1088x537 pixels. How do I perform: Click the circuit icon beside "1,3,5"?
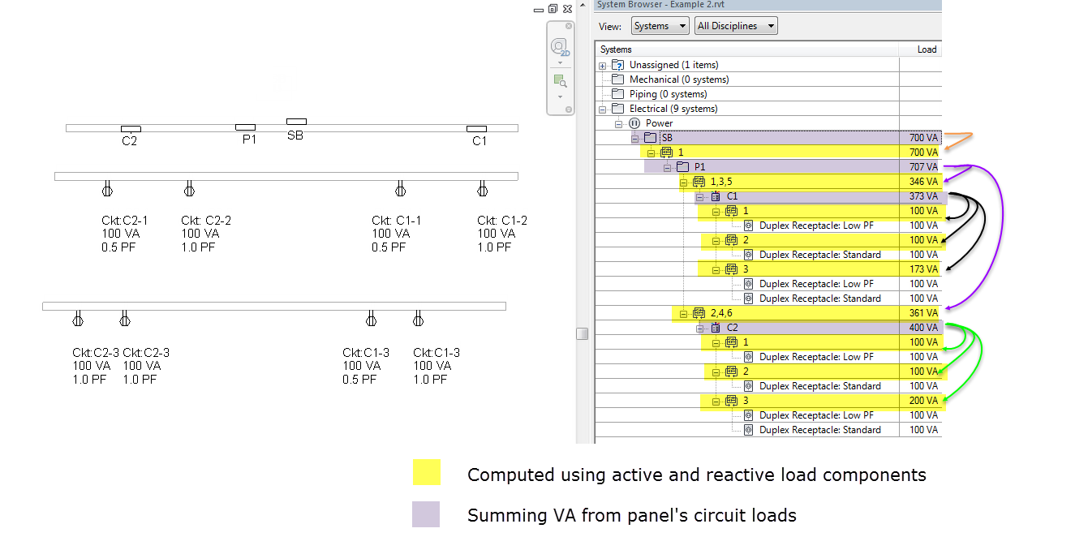click(698, 182)
